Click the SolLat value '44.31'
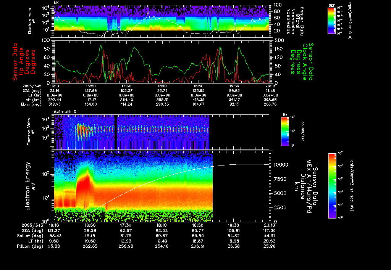391x270 pixels. [269, 236]
